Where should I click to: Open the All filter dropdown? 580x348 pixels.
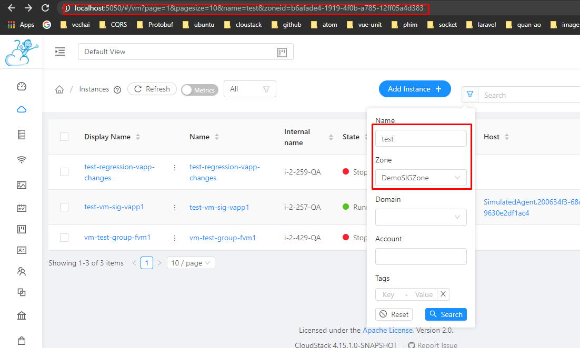pyautogui.click(x=249, y=89)
